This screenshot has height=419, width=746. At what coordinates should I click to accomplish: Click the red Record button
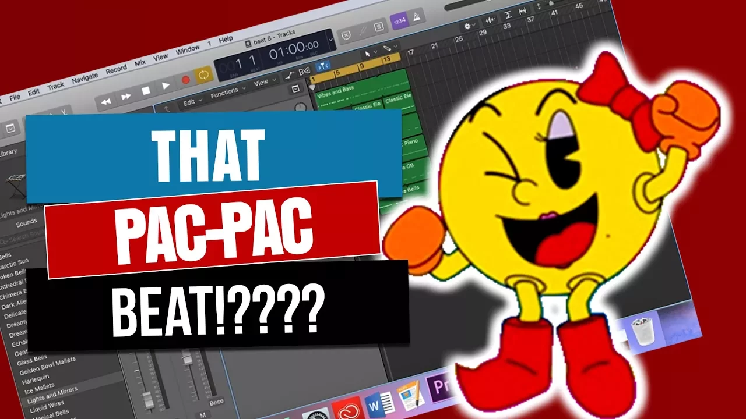coord(186,80)
